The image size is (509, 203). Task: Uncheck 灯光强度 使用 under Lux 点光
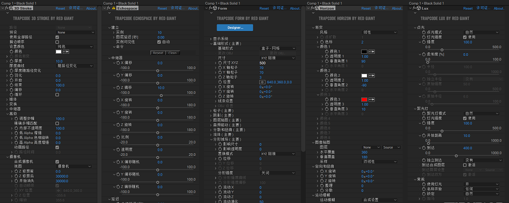tap(465, 37)
